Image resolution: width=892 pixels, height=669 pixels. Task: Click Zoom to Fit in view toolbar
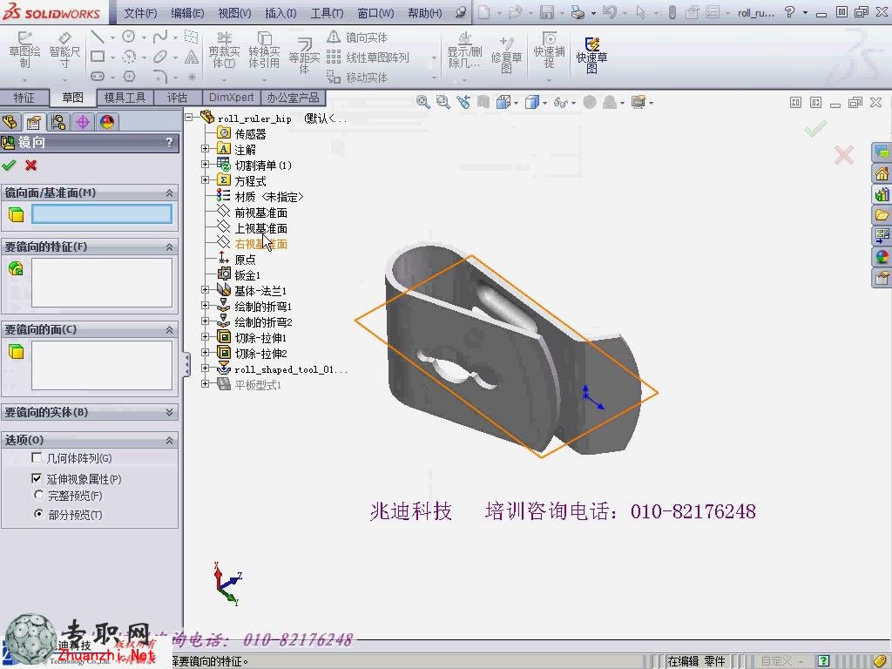(422, 102)
